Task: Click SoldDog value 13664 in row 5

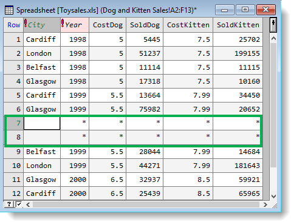Action: tap(145, 95)
